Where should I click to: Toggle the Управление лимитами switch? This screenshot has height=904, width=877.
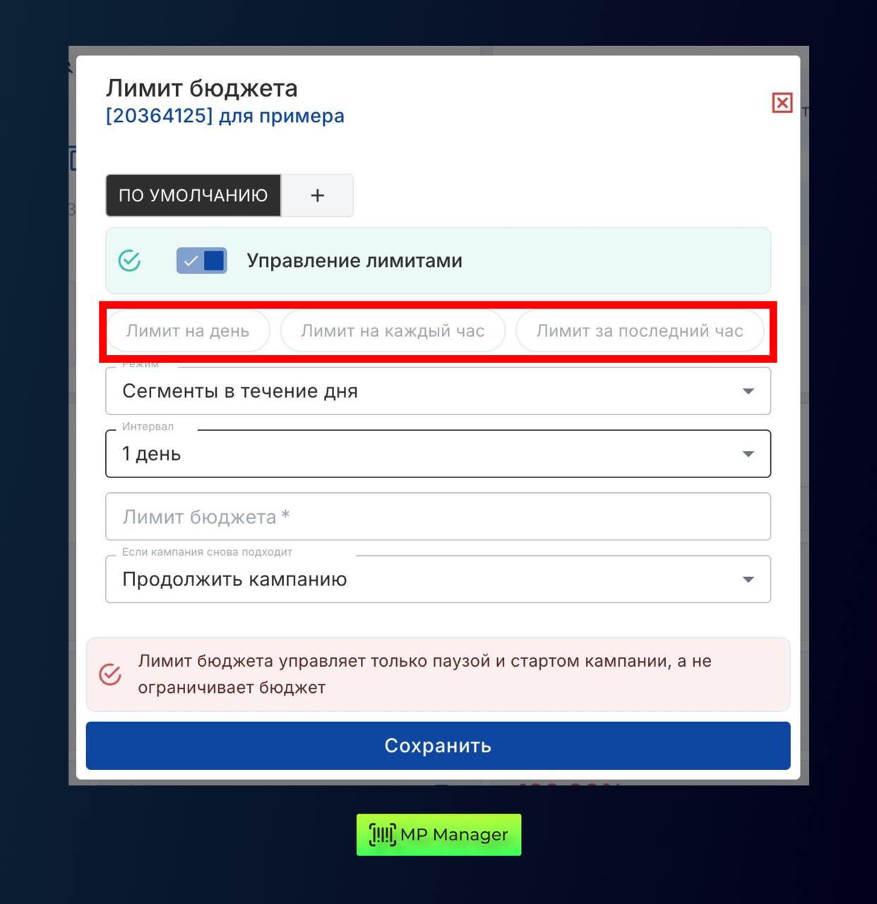(202, 261)
